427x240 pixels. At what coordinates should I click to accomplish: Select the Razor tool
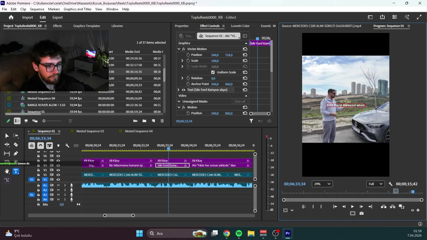(x=16, y=145)
